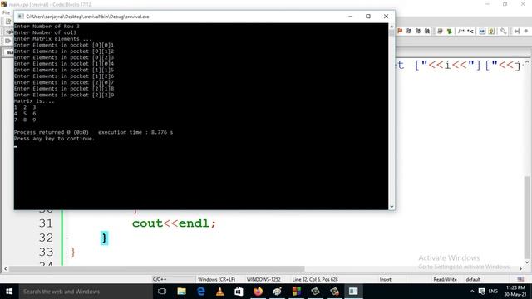Click the *< line comment toolbar icon
Viewport: 532px width, 299px height.
coord(470,32)
